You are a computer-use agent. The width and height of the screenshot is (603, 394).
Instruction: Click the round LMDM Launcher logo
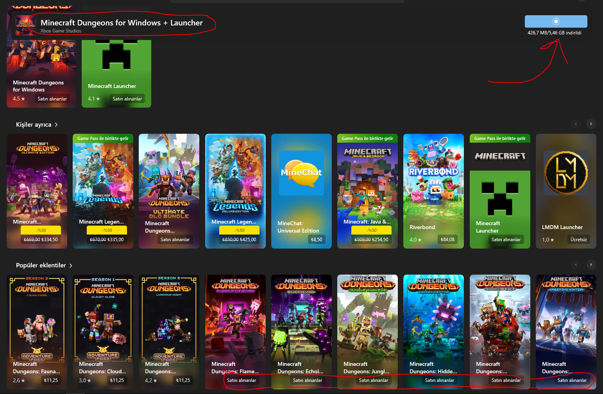point(566,173)
